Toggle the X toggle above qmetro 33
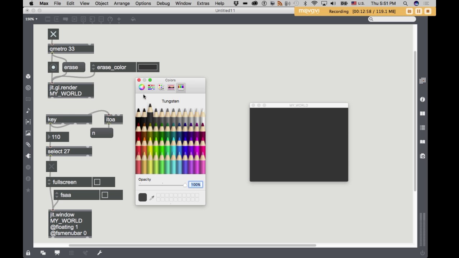The image size is (459, 258). 53,34
